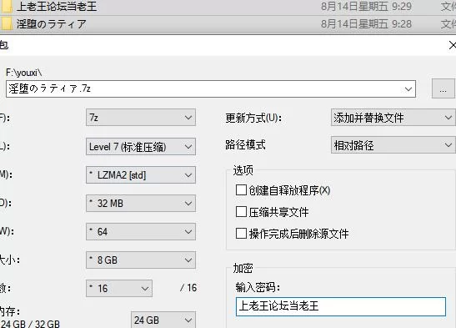Click the 输入密码: label
The height and width of the screenshot is (328, 456).
click(258, 288)
